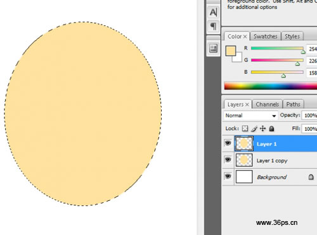Screen dimensions: 317x235
Task: Select the Layer 1 thumbnail
Action: (x=244, y=143)
